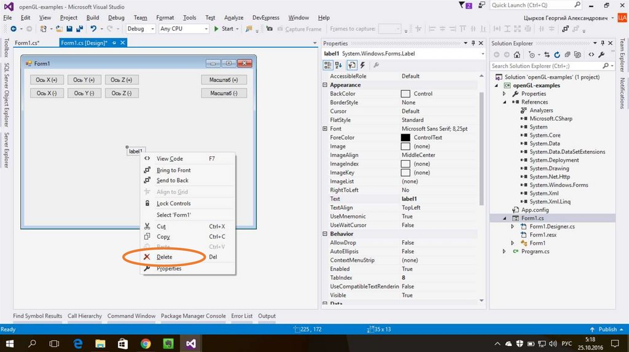Refresh the Solution Explorer tree
This screenshot has width=629, height=352.
[x=557, y=55]
